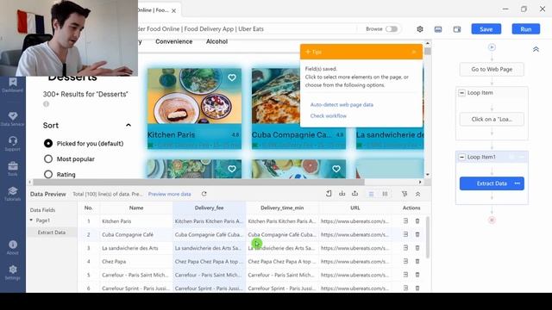The image size is (552, 310).
Task: Open About in the sidebar
Action: point(13,247)
